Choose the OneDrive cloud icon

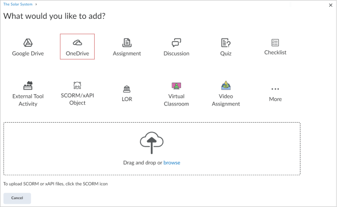coord(77,43)
